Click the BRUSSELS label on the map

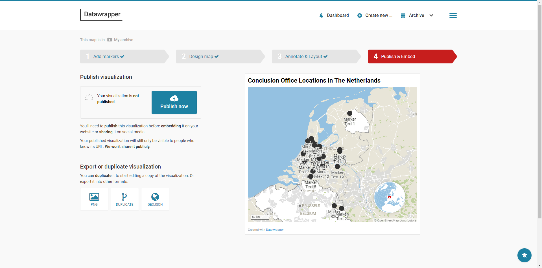click(x=311, y=206)
